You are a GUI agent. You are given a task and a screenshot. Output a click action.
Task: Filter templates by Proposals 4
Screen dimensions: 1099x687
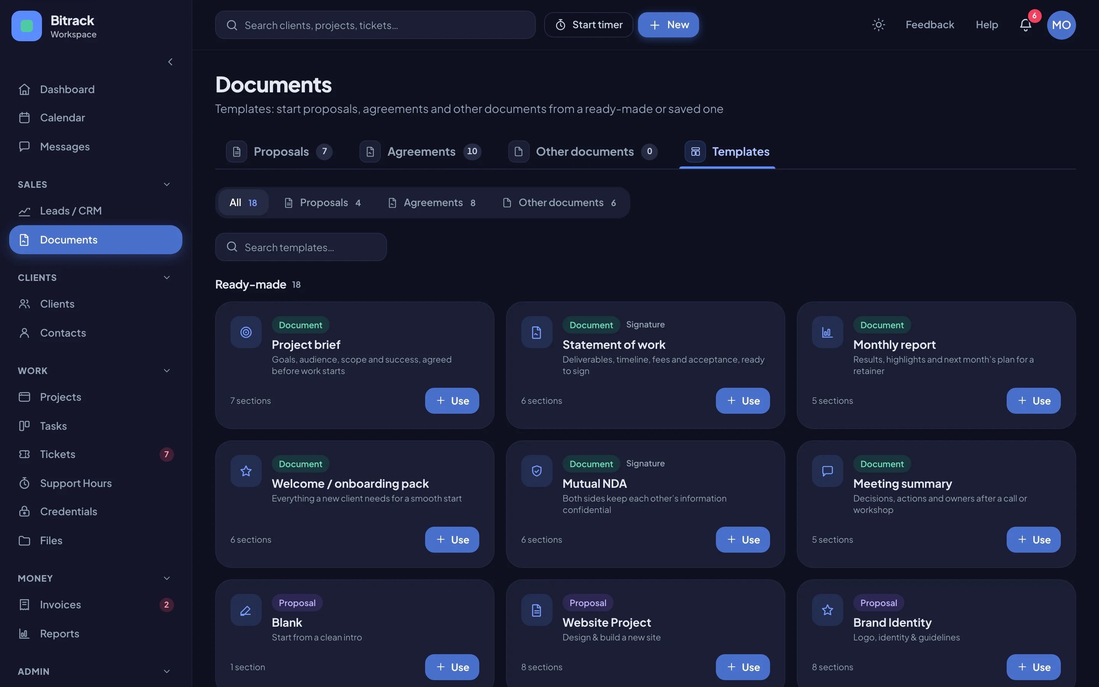pos(322,203)
